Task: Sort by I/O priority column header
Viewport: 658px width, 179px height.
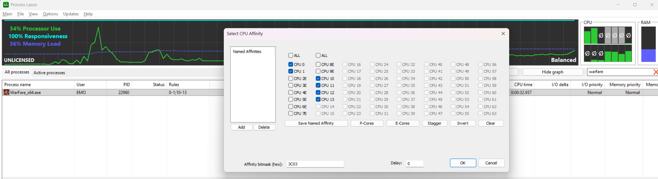Action: [587, 84]
